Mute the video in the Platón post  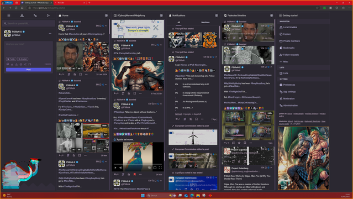click(x=120, y=167)
